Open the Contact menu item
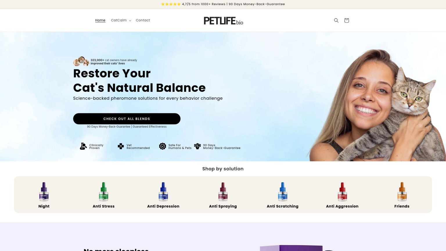 point(143,20)
